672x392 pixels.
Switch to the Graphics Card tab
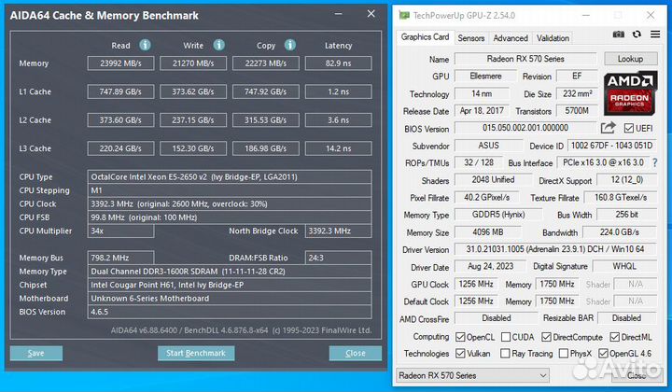(425, 37)
